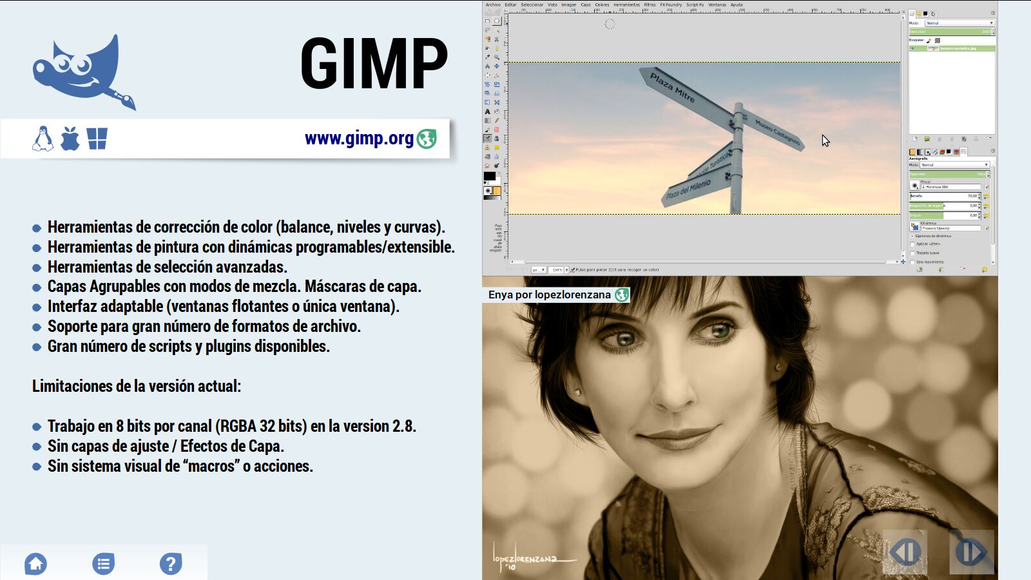The width and height of the screenshot is (1031, 580).
Task: Open FX-Foundry menu
Action: (671, 5)
